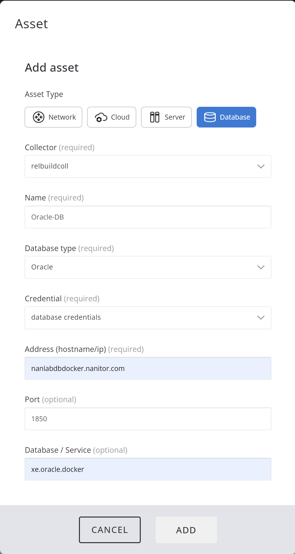Viewport: 295px width, 554px height.
Task: Click the Cloud asset type icon
Action: click(x=101, y=117)
